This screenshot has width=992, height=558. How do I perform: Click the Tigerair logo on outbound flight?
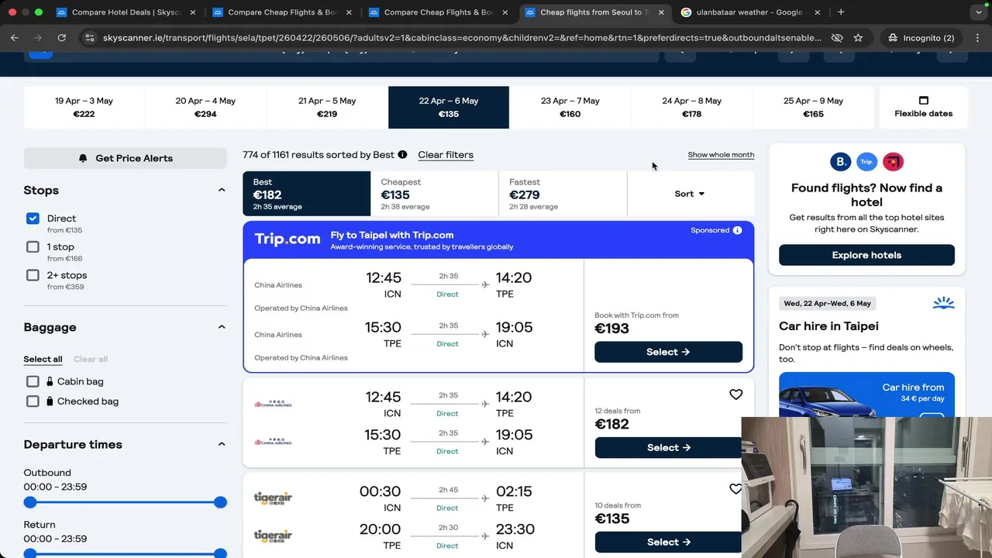(273, 498)
